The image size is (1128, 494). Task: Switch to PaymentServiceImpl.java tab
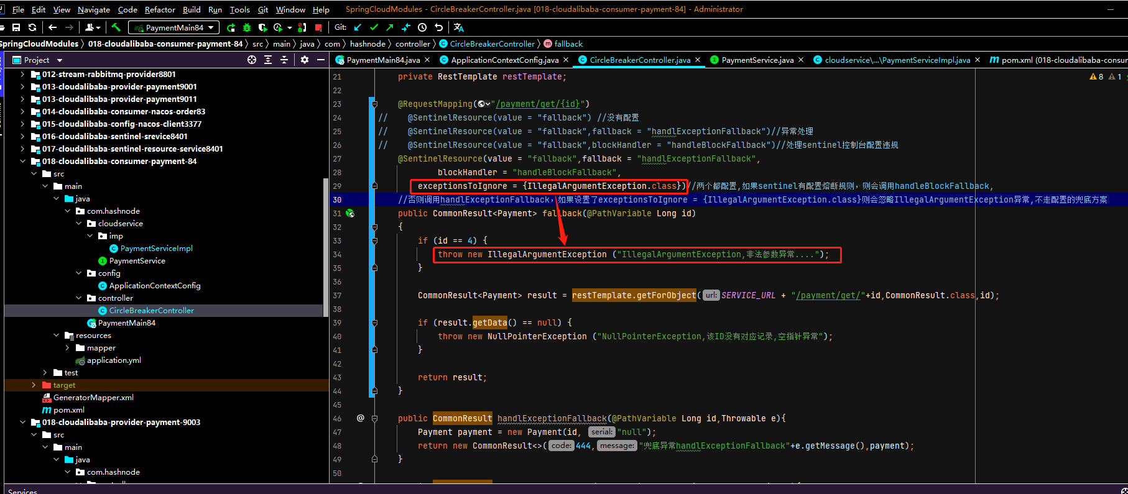pos(897,60)
